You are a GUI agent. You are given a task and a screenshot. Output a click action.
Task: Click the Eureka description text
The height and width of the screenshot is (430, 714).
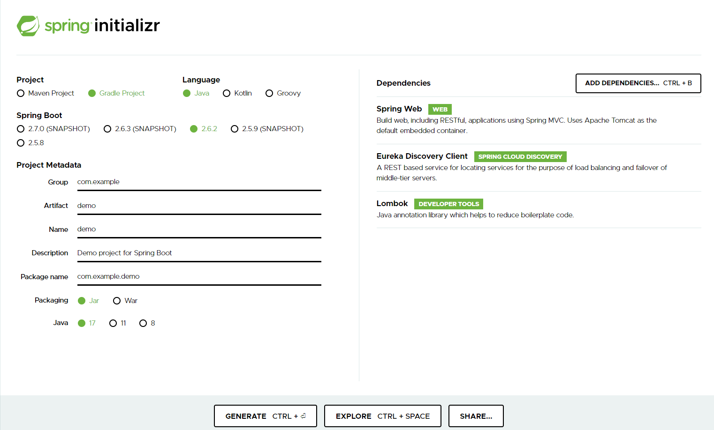pyautogui.click(x=522, y=173)
